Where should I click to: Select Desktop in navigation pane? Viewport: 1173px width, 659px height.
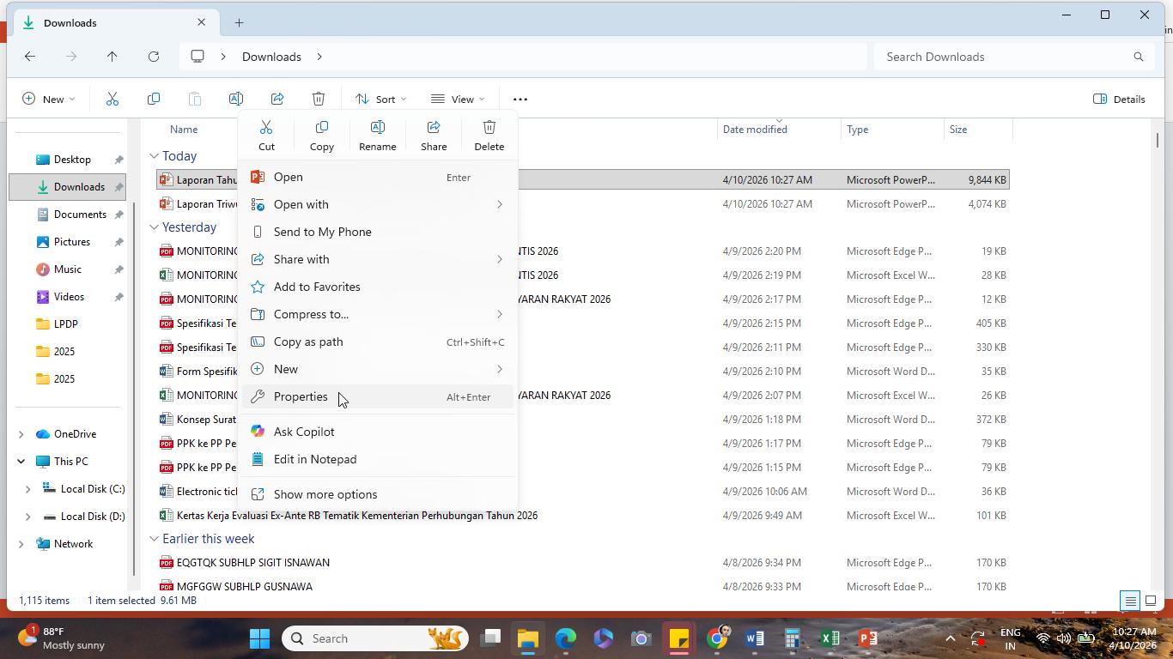tap(72, 160)
